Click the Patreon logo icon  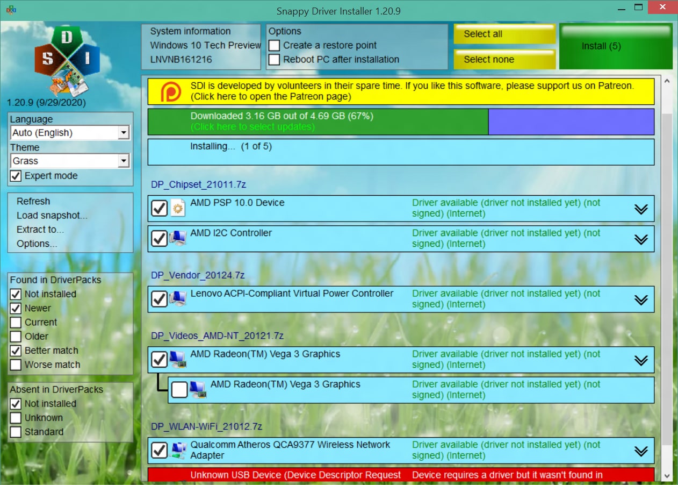click(171, 91)
